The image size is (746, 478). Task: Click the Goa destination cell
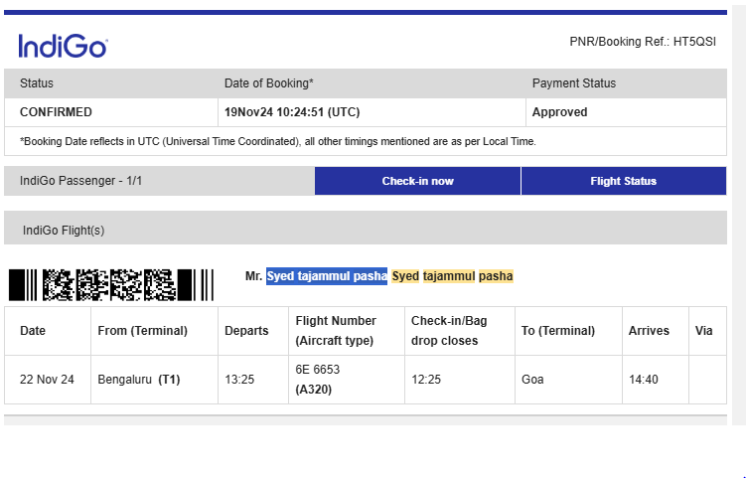pos(568,380)
